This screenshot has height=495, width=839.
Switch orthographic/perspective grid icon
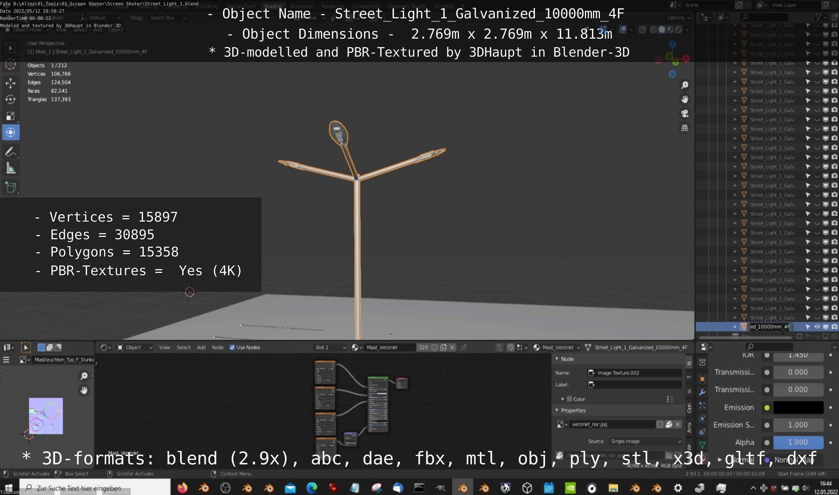click(685, 128)
